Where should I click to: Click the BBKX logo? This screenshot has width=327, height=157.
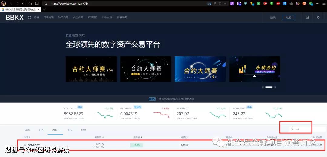(15, 18)
